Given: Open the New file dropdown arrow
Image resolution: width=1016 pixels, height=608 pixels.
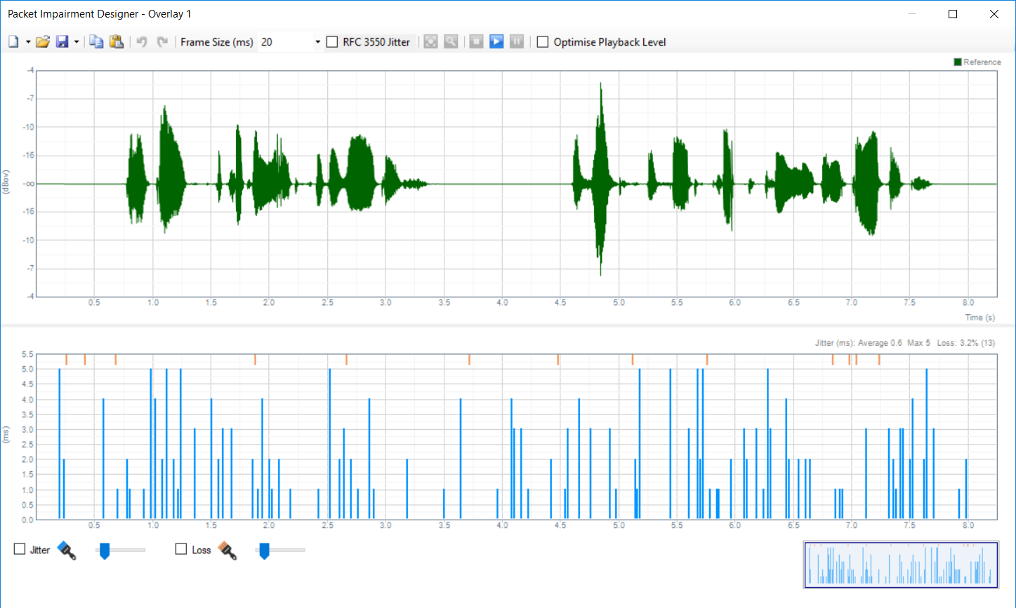Looking at the screenshot, I should (28, 42).
